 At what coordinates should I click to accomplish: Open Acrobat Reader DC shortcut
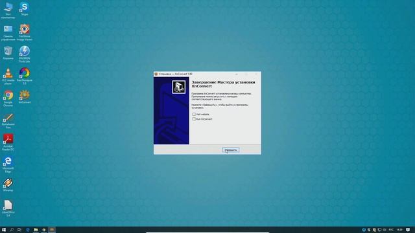(x=8, y=142)
